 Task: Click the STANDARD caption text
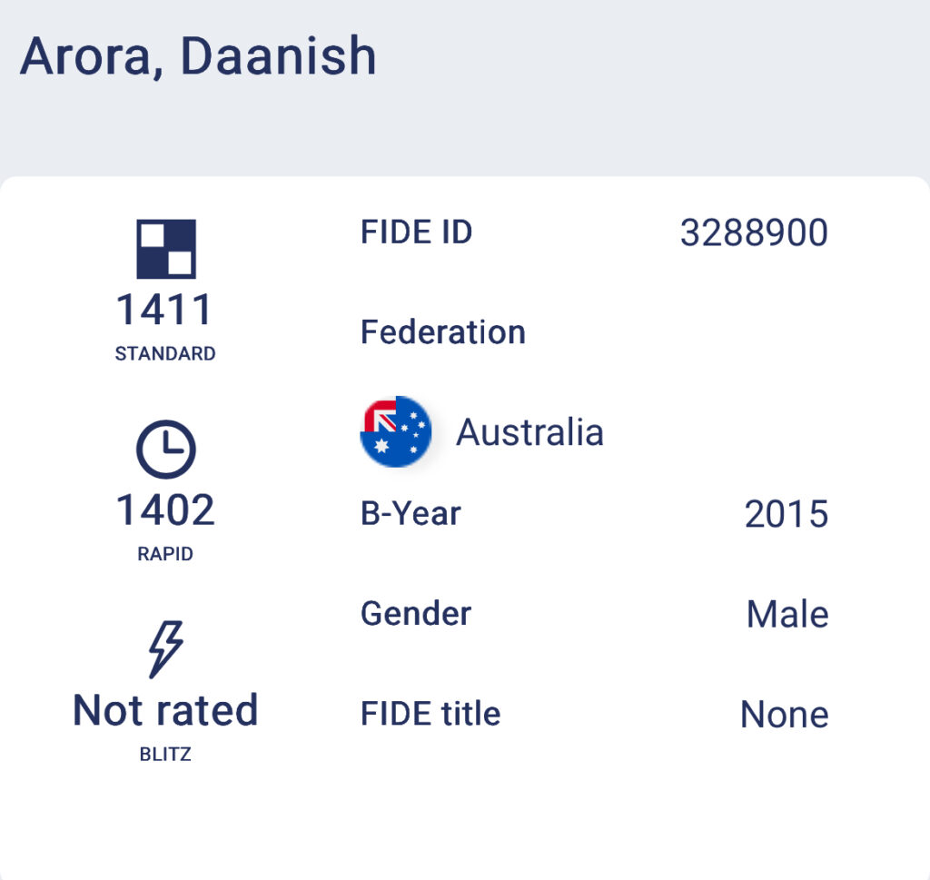pos(165,354)
